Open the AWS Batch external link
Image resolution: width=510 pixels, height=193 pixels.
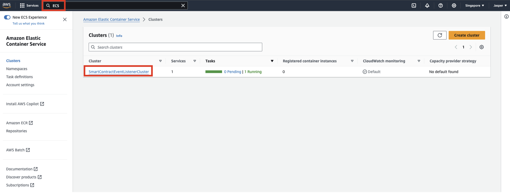coord(18,150)
